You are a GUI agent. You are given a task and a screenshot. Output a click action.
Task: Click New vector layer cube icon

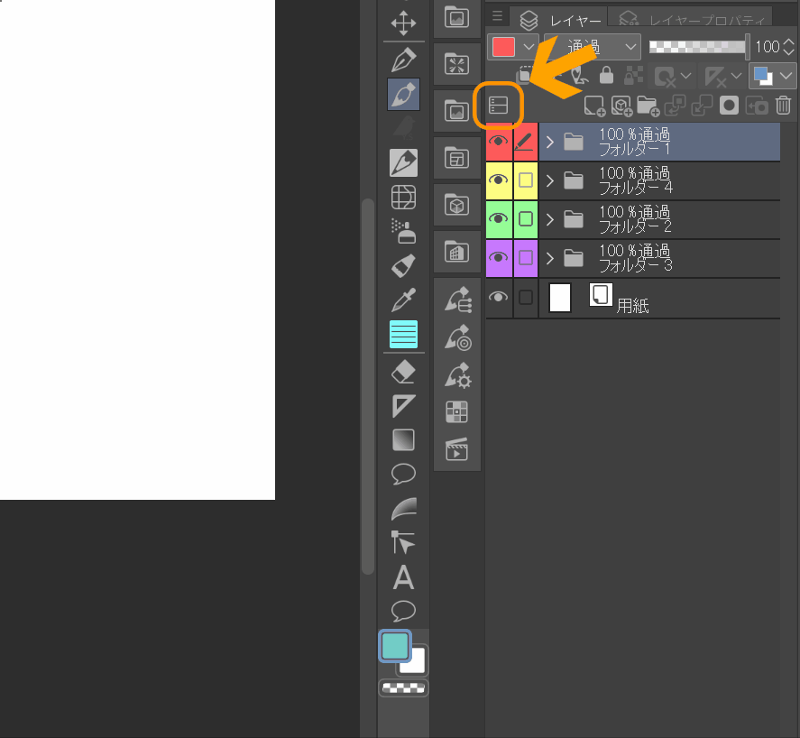(621, 106)
